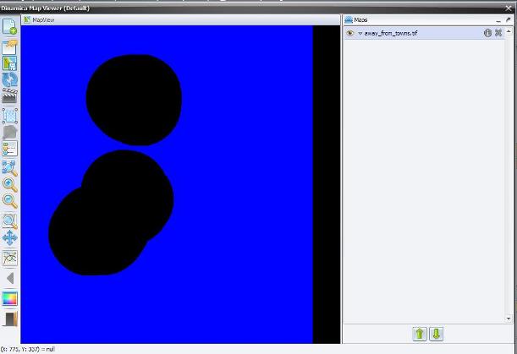The height and width of the screenshot is (354, 517).
Task: Click the blue refresh arrows icon
Action: click(10, 80)
